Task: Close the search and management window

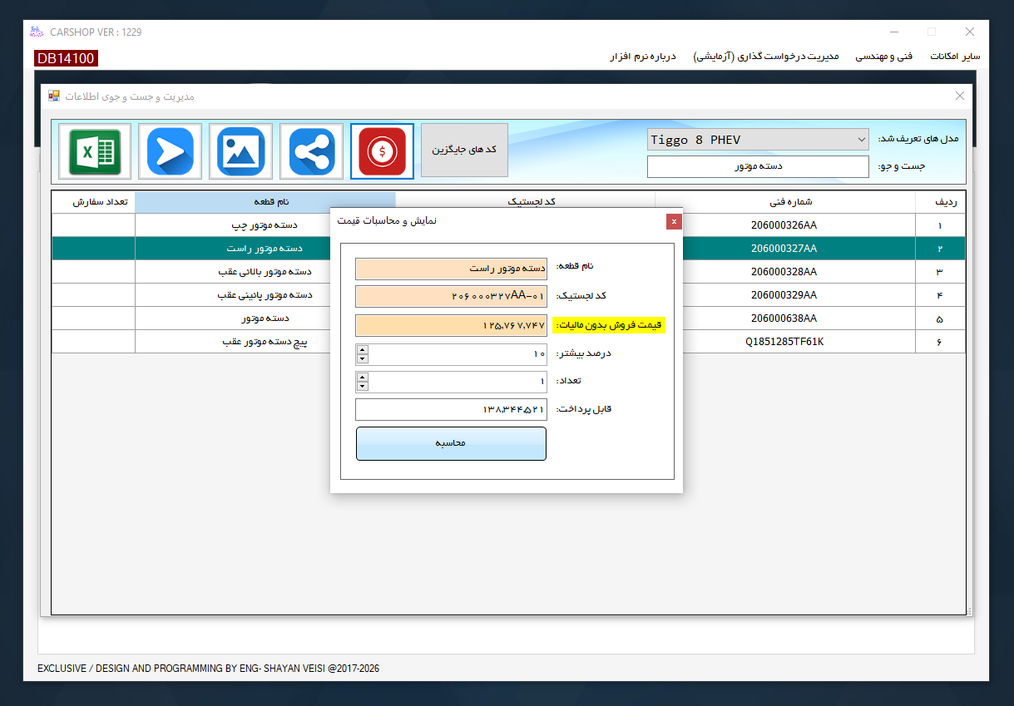Action: [x=960, y=96]
